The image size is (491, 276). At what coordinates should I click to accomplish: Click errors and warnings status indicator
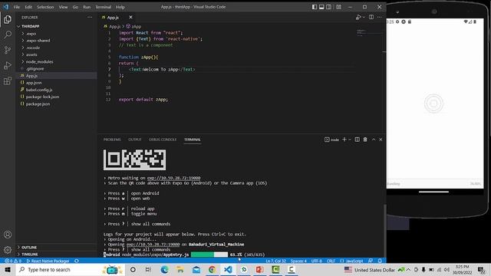(13, 261)
